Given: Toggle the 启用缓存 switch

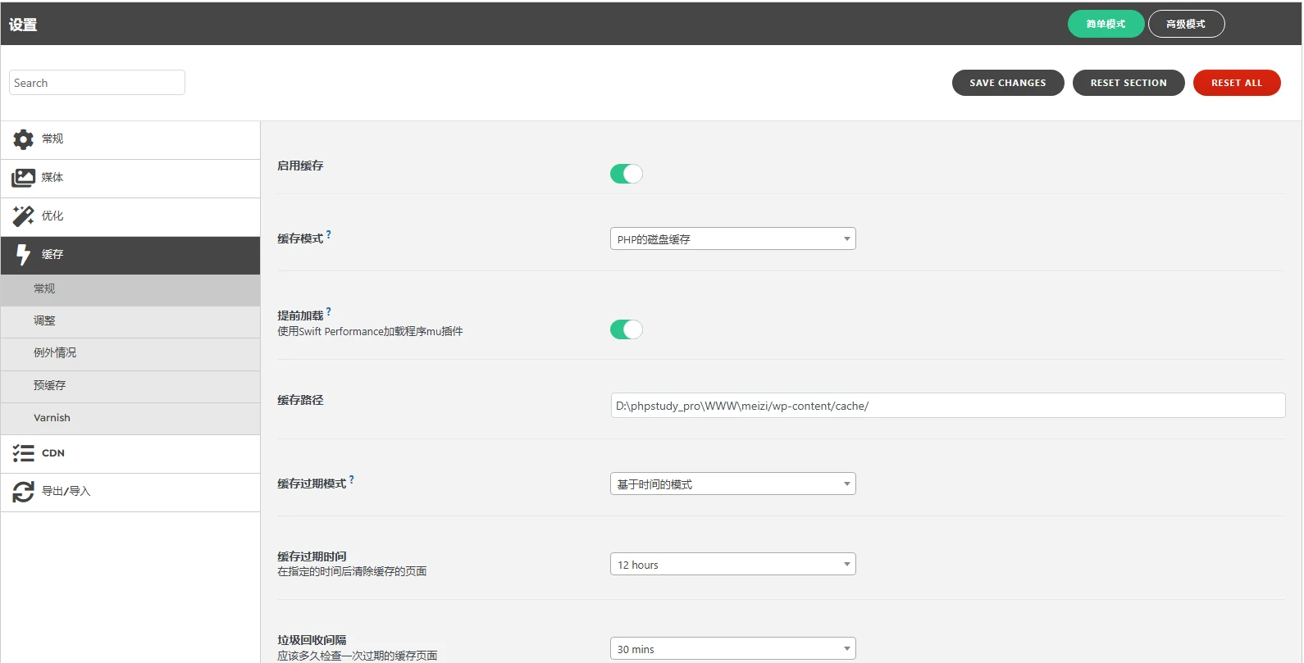Looking at the screenshot, I should 627,174.
